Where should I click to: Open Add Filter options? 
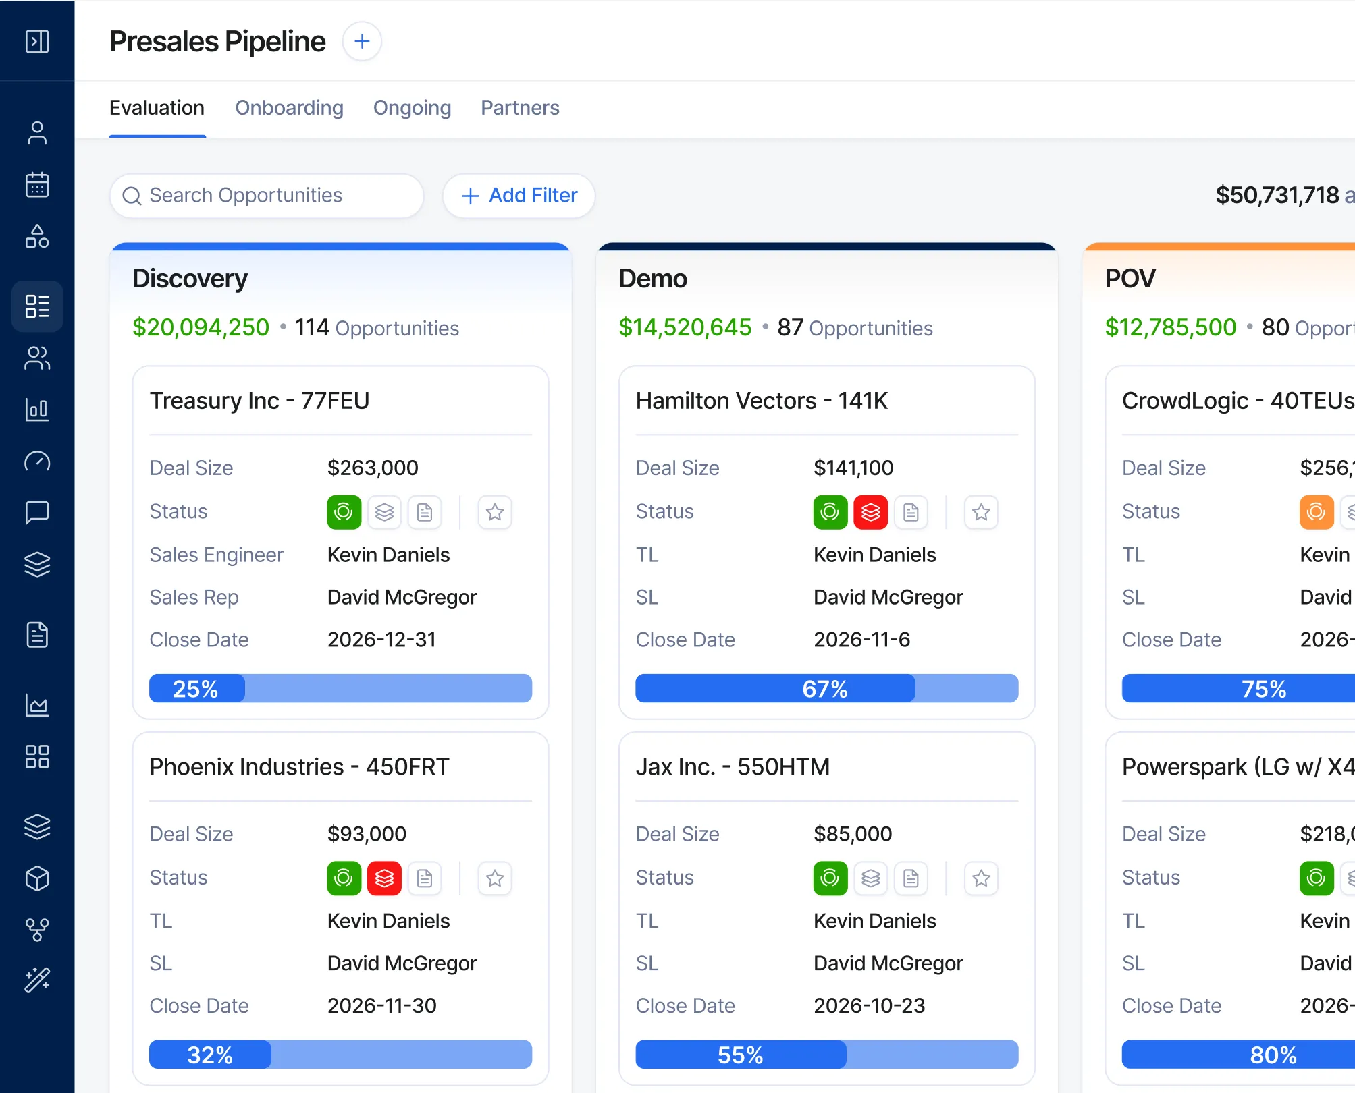click(x=519, y=196)
